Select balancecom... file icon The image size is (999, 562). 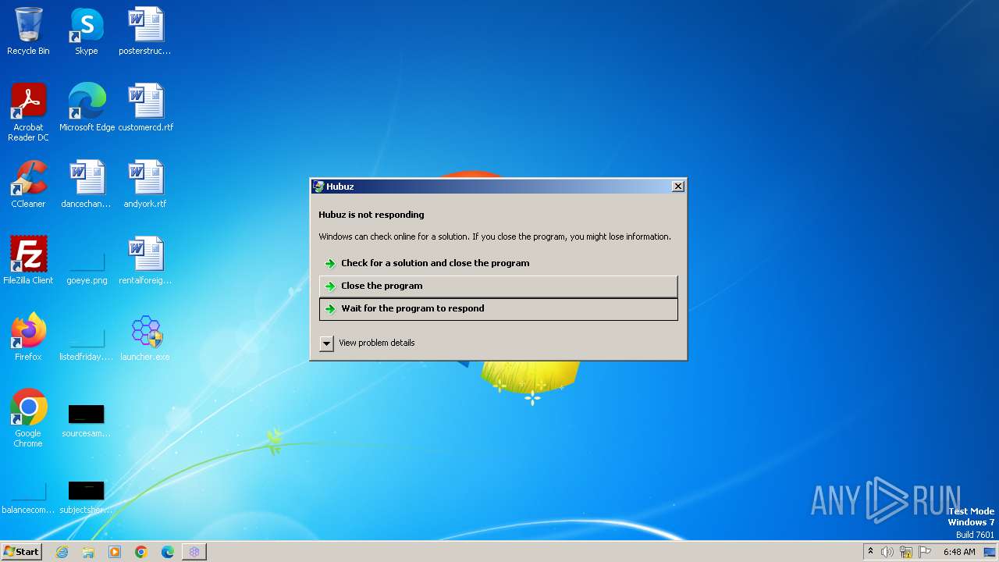(x=28, y=490)
